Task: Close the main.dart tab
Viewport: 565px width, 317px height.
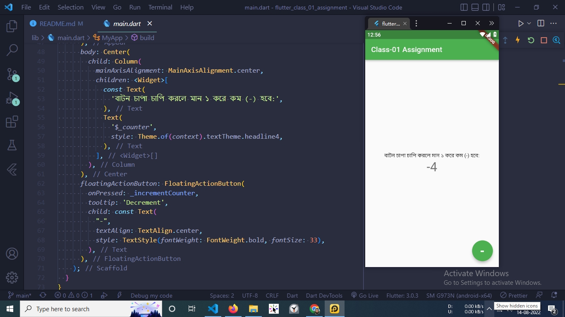Action: click(x=150, y=24)
